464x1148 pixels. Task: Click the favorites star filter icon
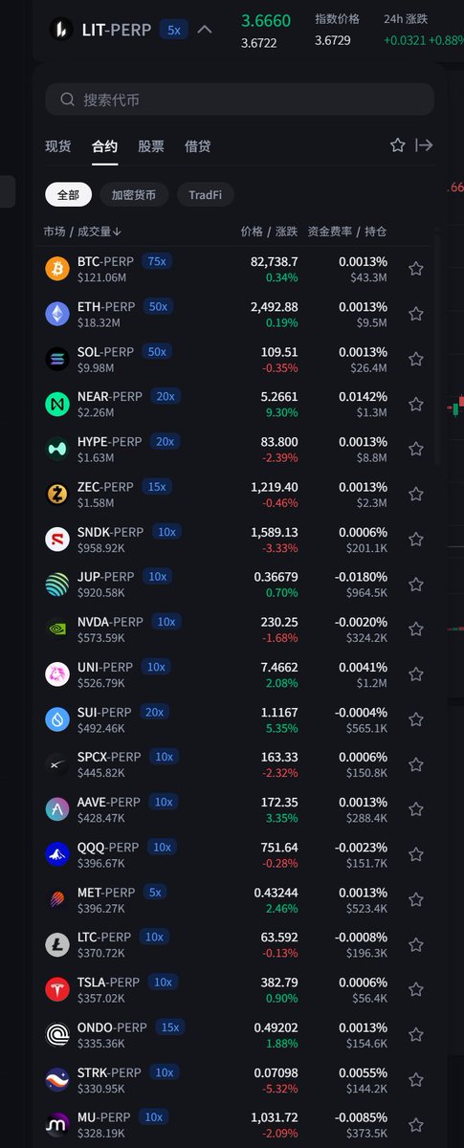coord(398,145)
